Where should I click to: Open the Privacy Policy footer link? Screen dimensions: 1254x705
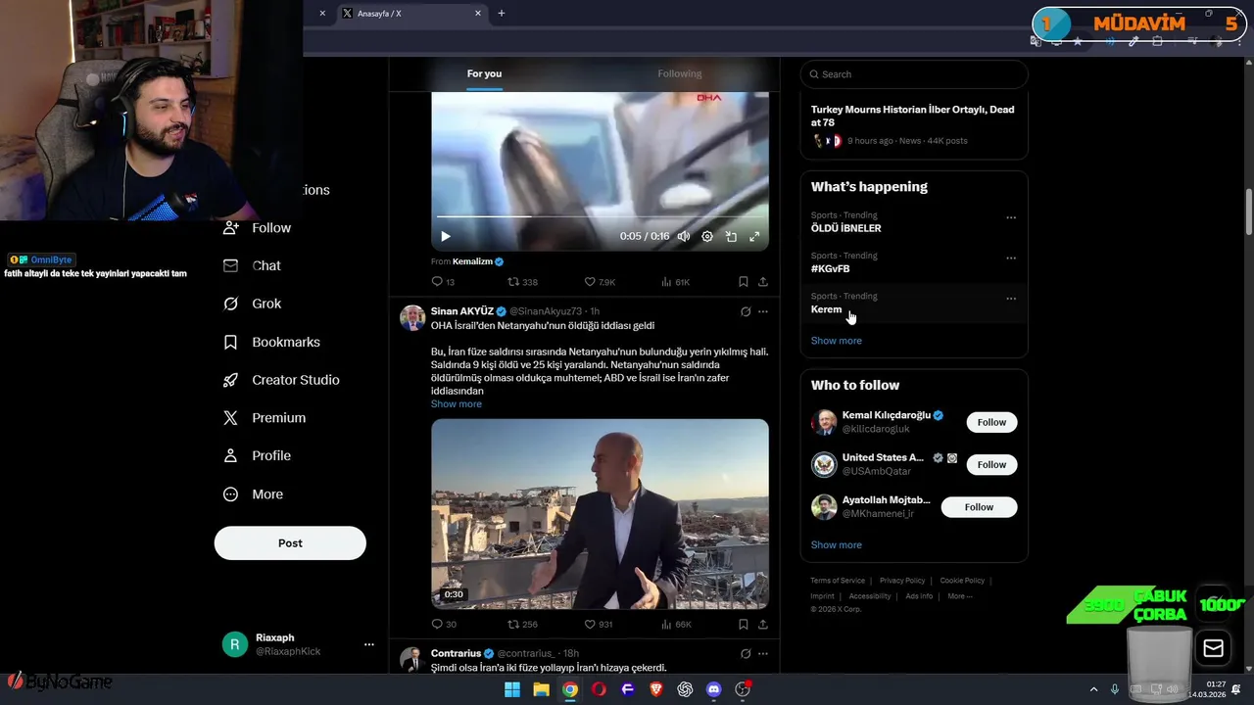[x=902, y=581]
